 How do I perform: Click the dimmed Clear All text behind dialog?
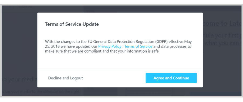[26, 7]
